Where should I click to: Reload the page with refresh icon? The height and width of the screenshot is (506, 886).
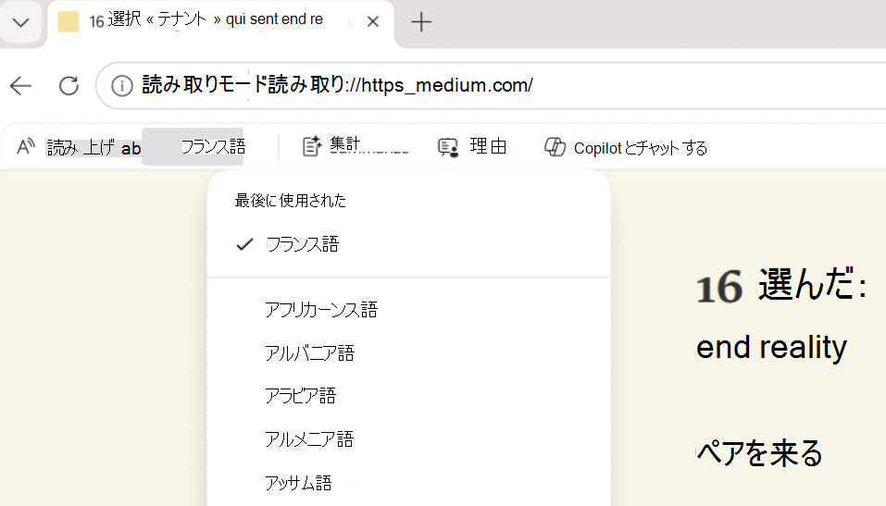coord(69,86)
